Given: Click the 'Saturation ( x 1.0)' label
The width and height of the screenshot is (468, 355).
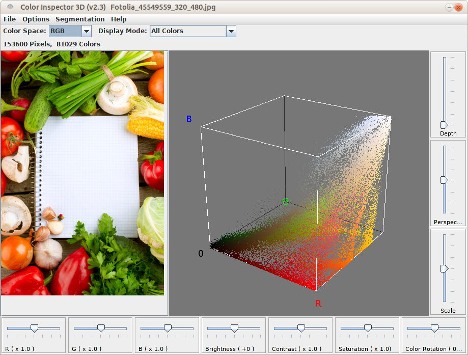Looking at the screenshot, I should click(x=365, y=349).
